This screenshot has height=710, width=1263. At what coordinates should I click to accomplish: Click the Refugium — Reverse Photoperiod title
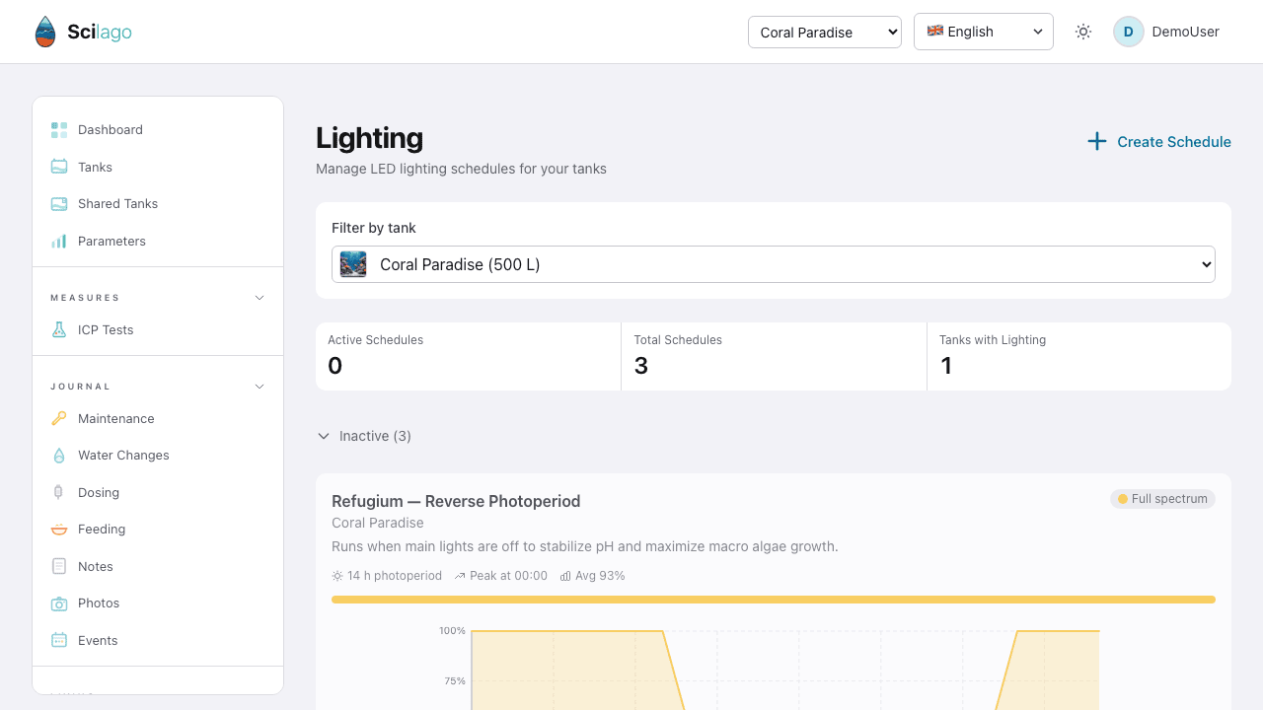point(456,501)
